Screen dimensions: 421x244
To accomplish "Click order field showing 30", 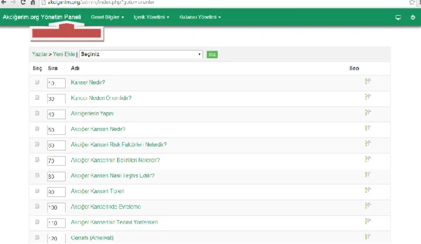I will tap(56, 99).
